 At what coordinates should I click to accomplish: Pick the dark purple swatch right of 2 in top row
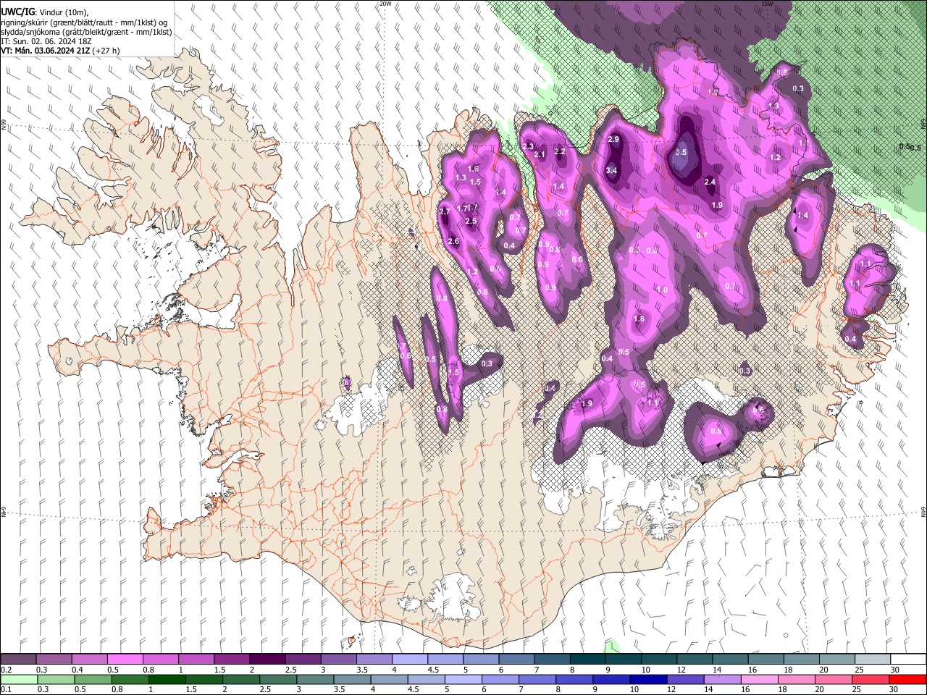pyautogui.click(x=267, y=660)
